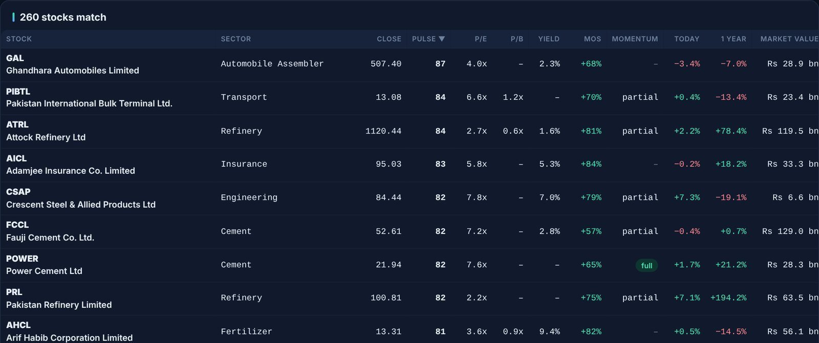The height and width of the screenshot is (343, 819).
Task: Open AICL stock ticker
Action: [x=16, y=158]
